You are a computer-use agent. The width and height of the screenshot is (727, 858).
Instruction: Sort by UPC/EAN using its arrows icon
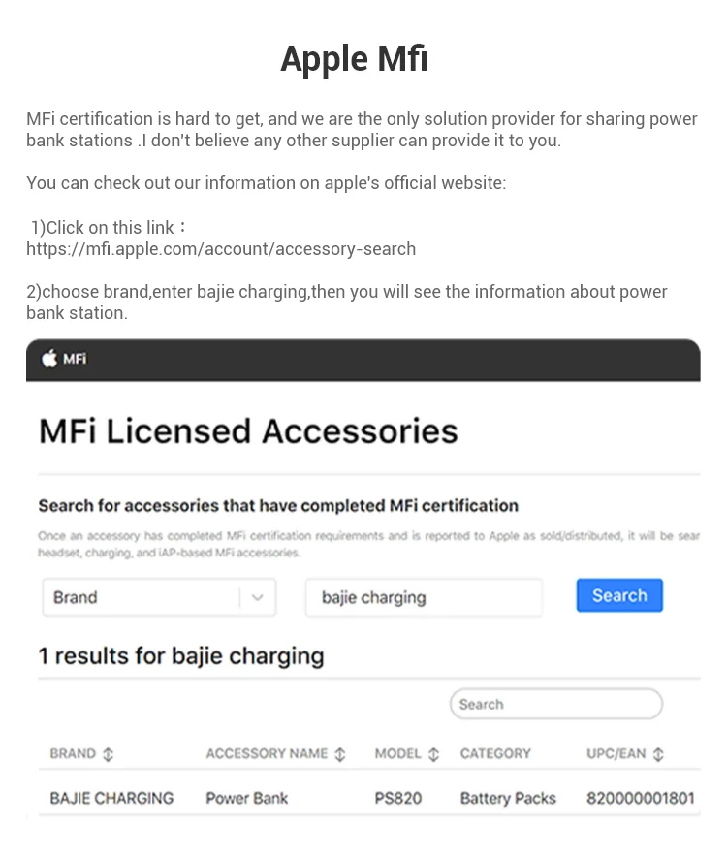[x=658, y=754]
